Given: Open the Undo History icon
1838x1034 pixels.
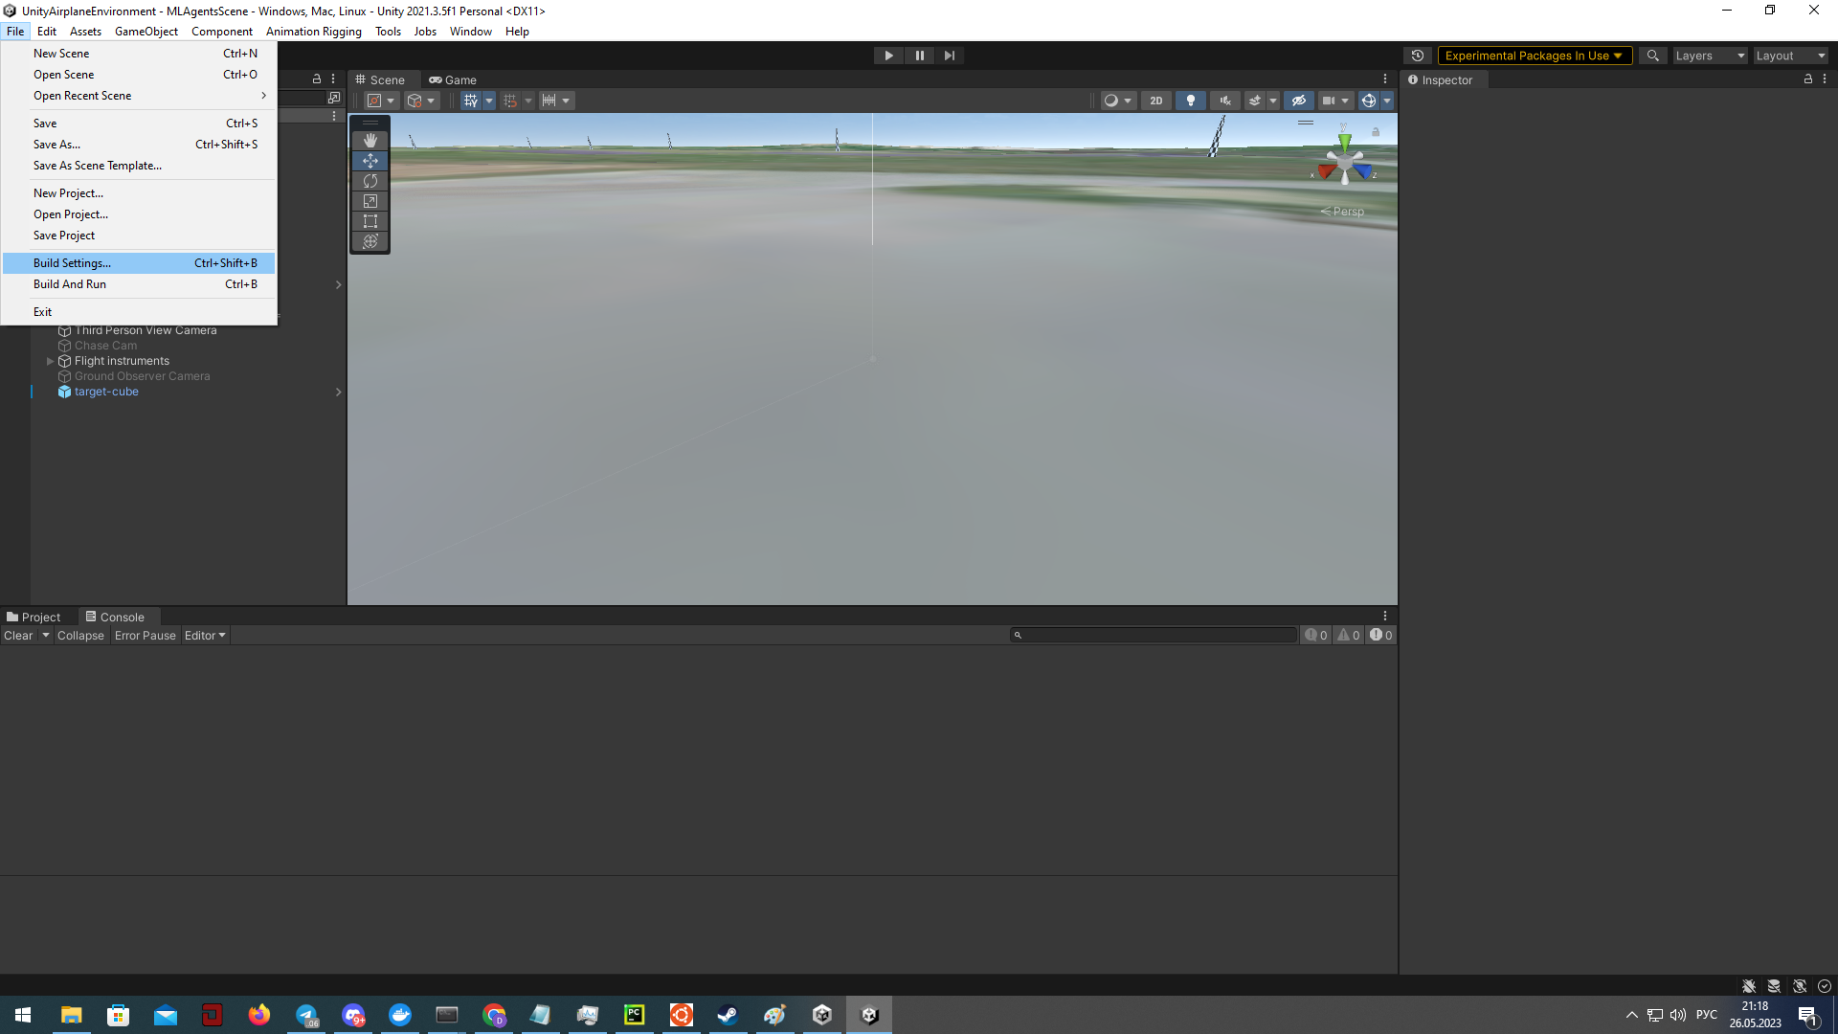Looking at the screenshot, I should click(x=1418, y=56).
